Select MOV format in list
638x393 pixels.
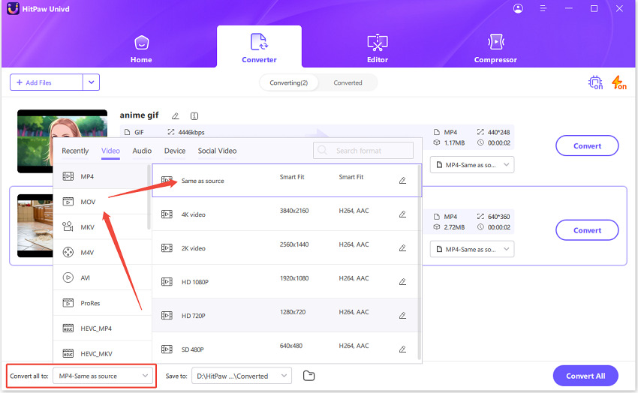coord(101,202)
